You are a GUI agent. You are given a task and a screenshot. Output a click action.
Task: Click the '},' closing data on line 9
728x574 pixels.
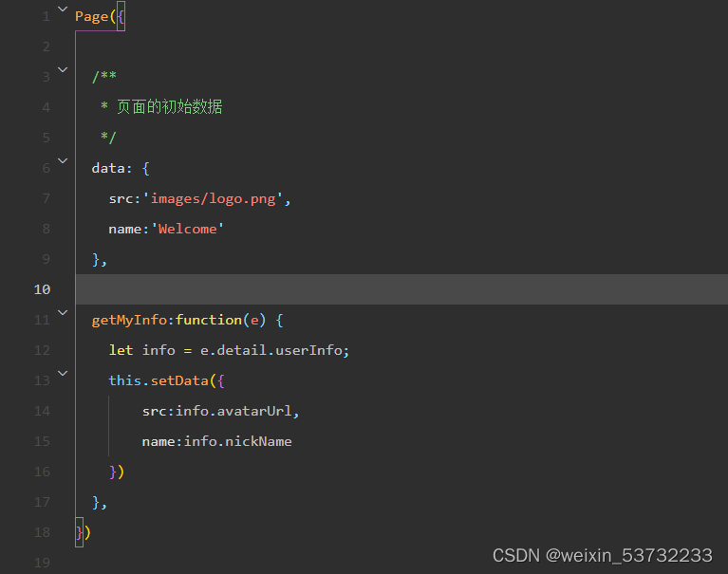pyautogui.click(x=100, y=259)
